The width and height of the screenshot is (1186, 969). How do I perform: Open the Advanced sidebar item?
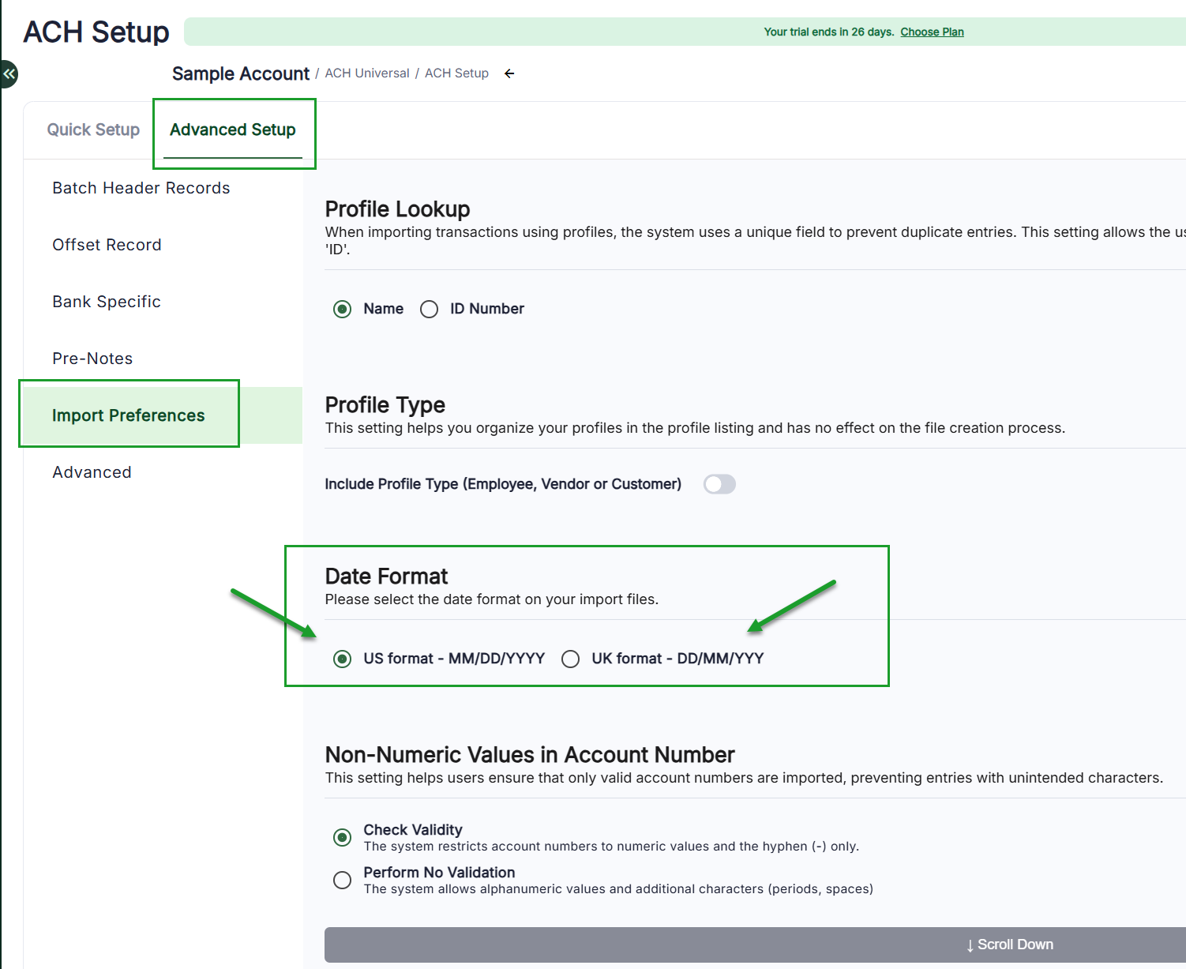(x=92, y=472)
